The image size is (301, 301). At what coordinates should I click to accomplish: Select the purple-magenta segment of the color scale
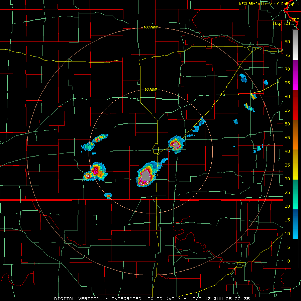pyautogui.click(x=295, y=75)
